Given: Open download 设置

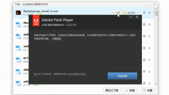Looking at the screenshot, I should pos(148,90).
